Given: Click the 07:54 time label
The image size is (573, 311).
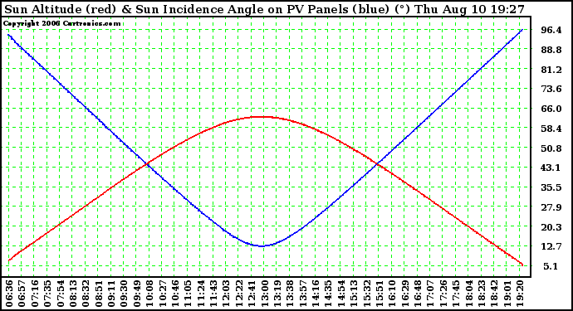Looking at the screenshot, I should pyautogui.click(x=61, y=294).
